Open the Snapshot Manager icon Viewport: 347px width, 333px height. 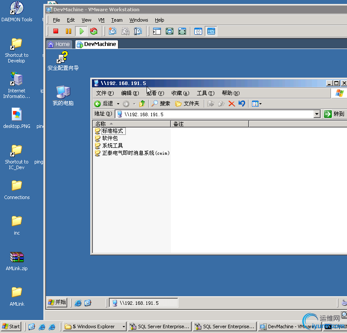[x=138, y=31]
